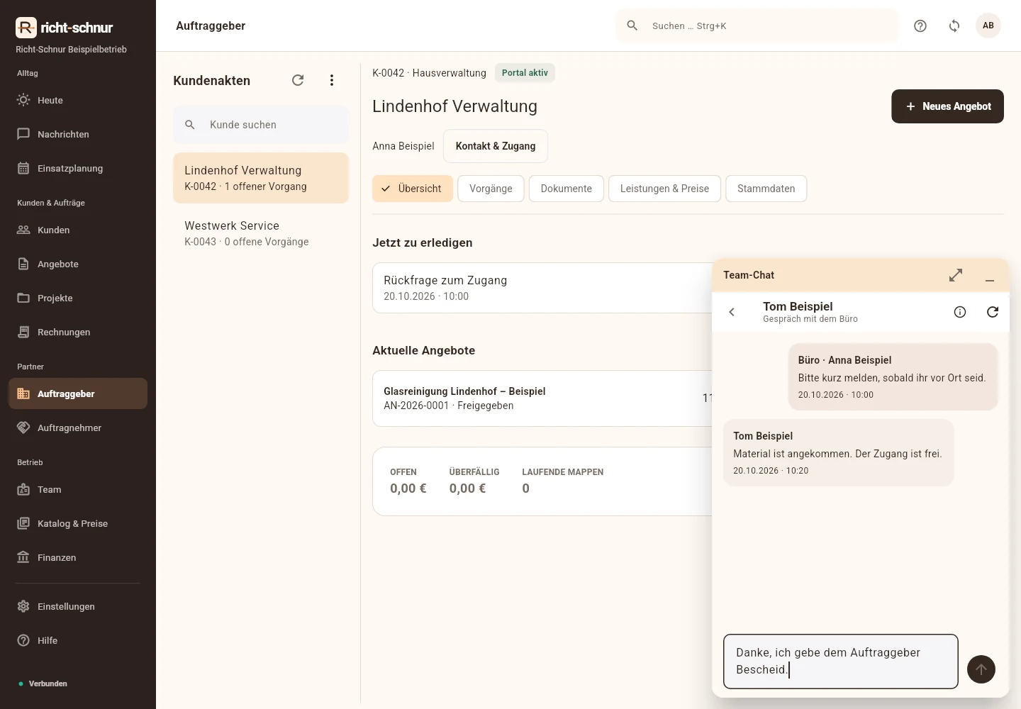The width and height of the screenshot is (1021, 709).
Task: Open Kundenakten more options menu
Action: point(332,80)
